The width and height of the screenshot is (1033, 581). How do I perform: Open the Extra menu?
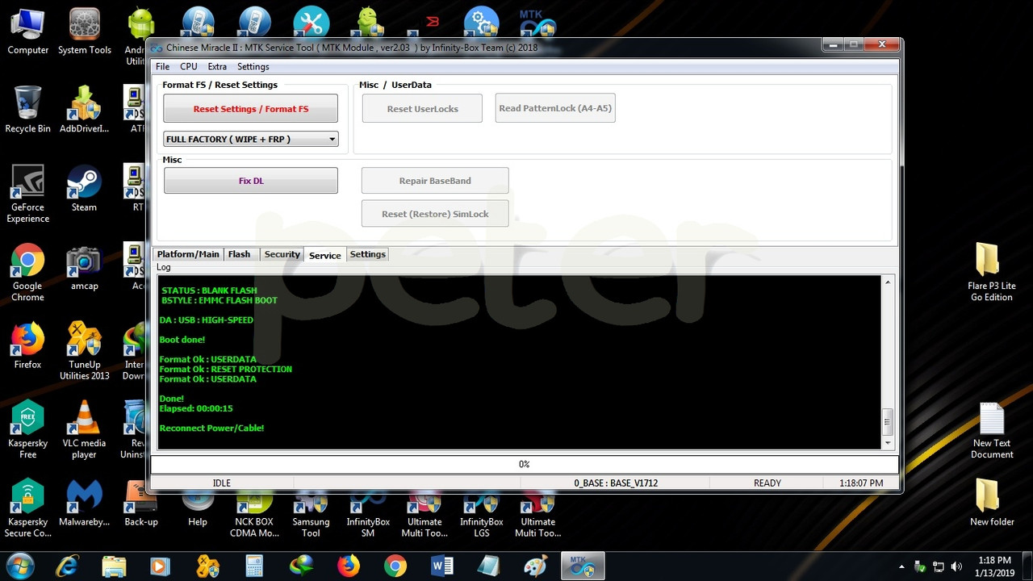[217, 67]
